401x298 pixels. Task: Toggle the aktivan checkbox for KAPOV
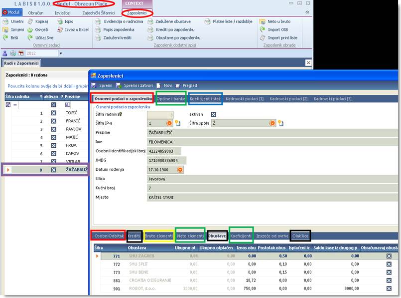[53, 153]
